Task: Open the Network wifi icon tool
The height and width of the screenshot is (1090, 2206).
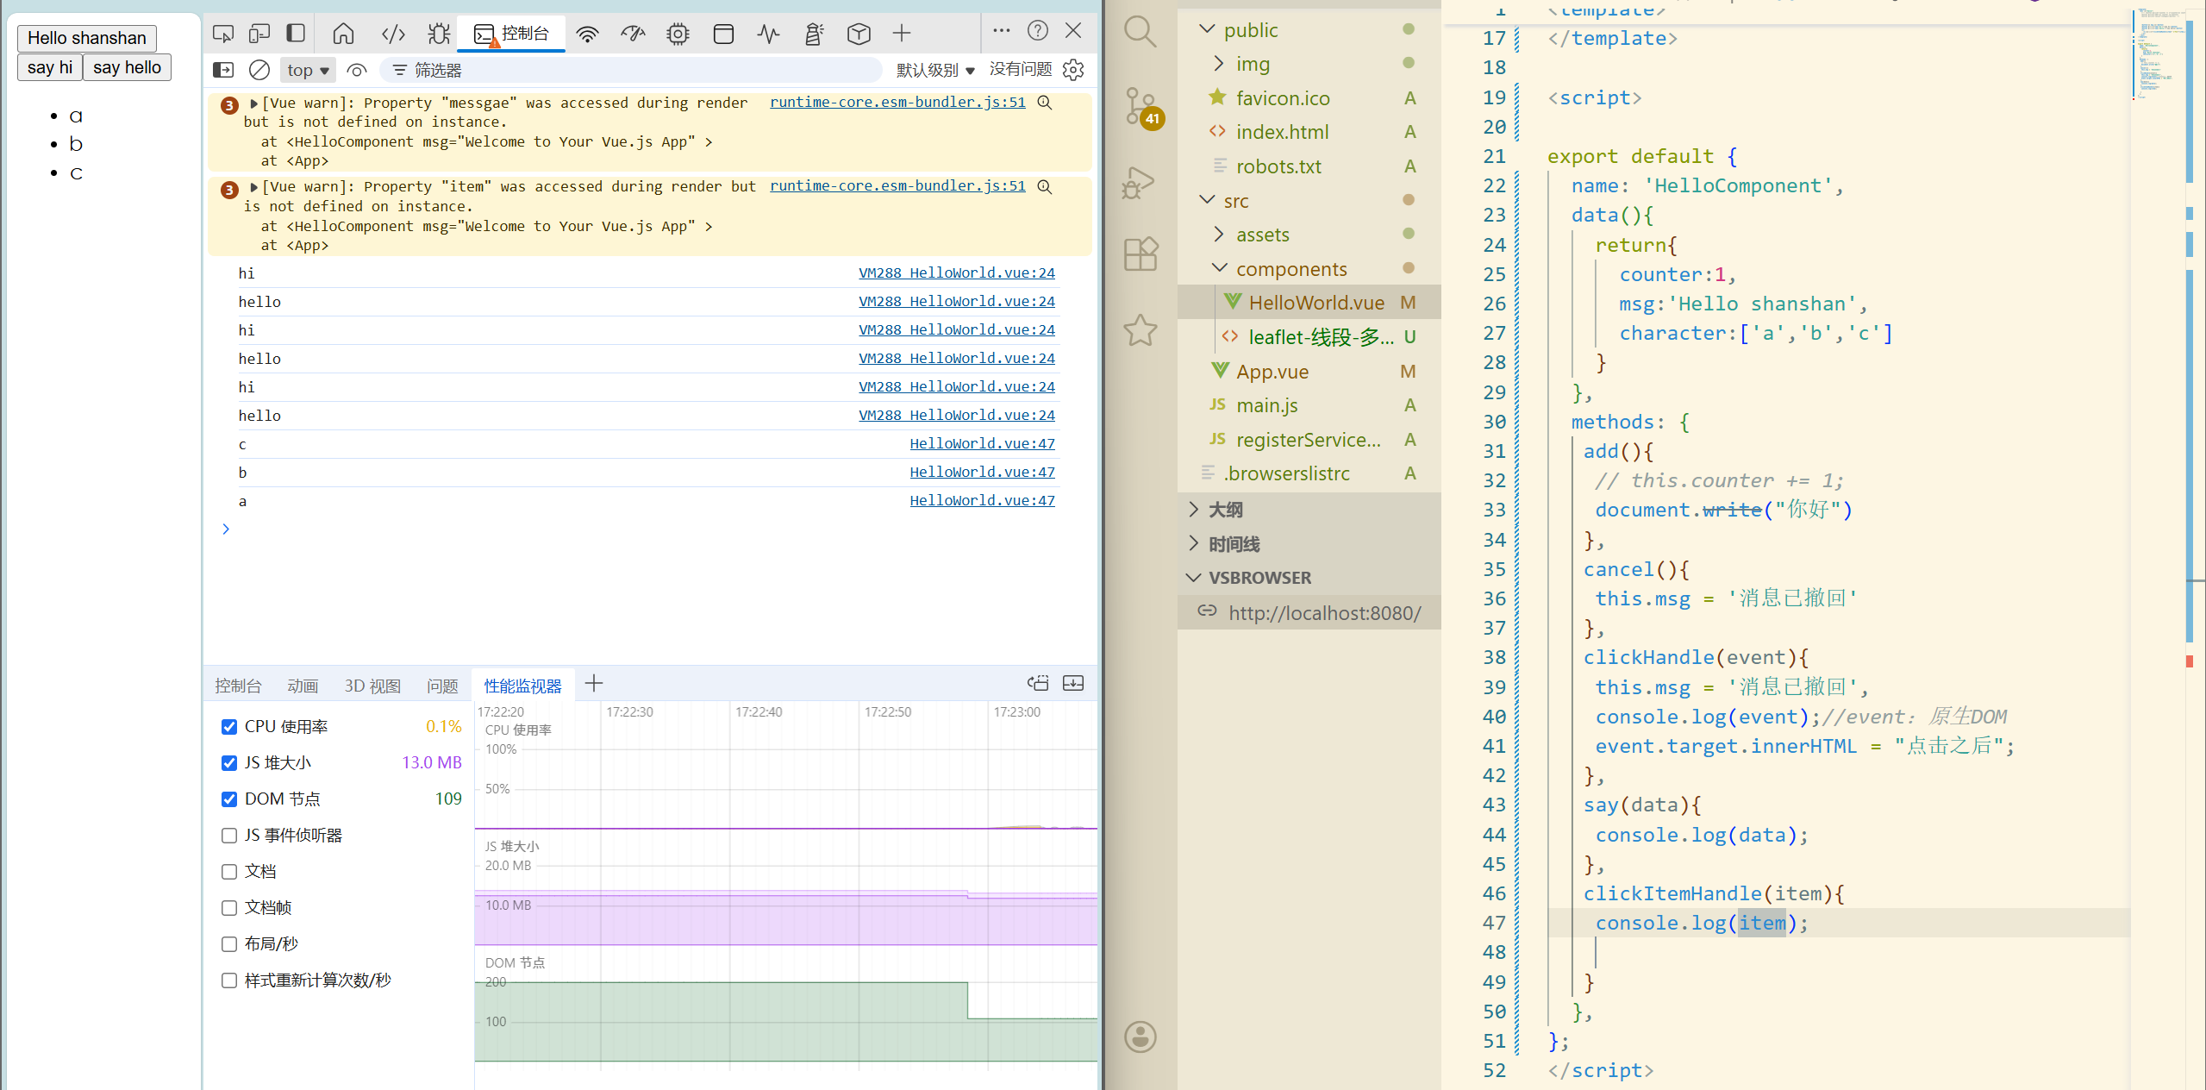Action: coord(587,34)
